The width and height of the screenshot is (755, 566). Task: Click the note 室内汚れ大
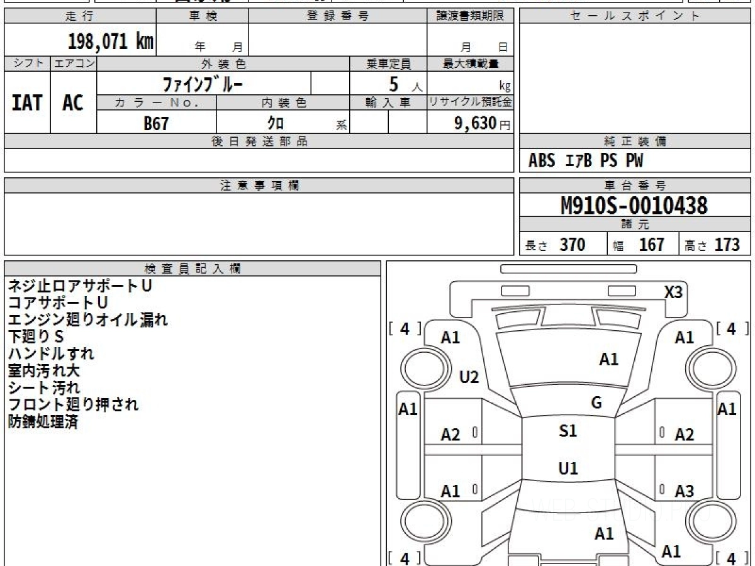click(44, 370)
